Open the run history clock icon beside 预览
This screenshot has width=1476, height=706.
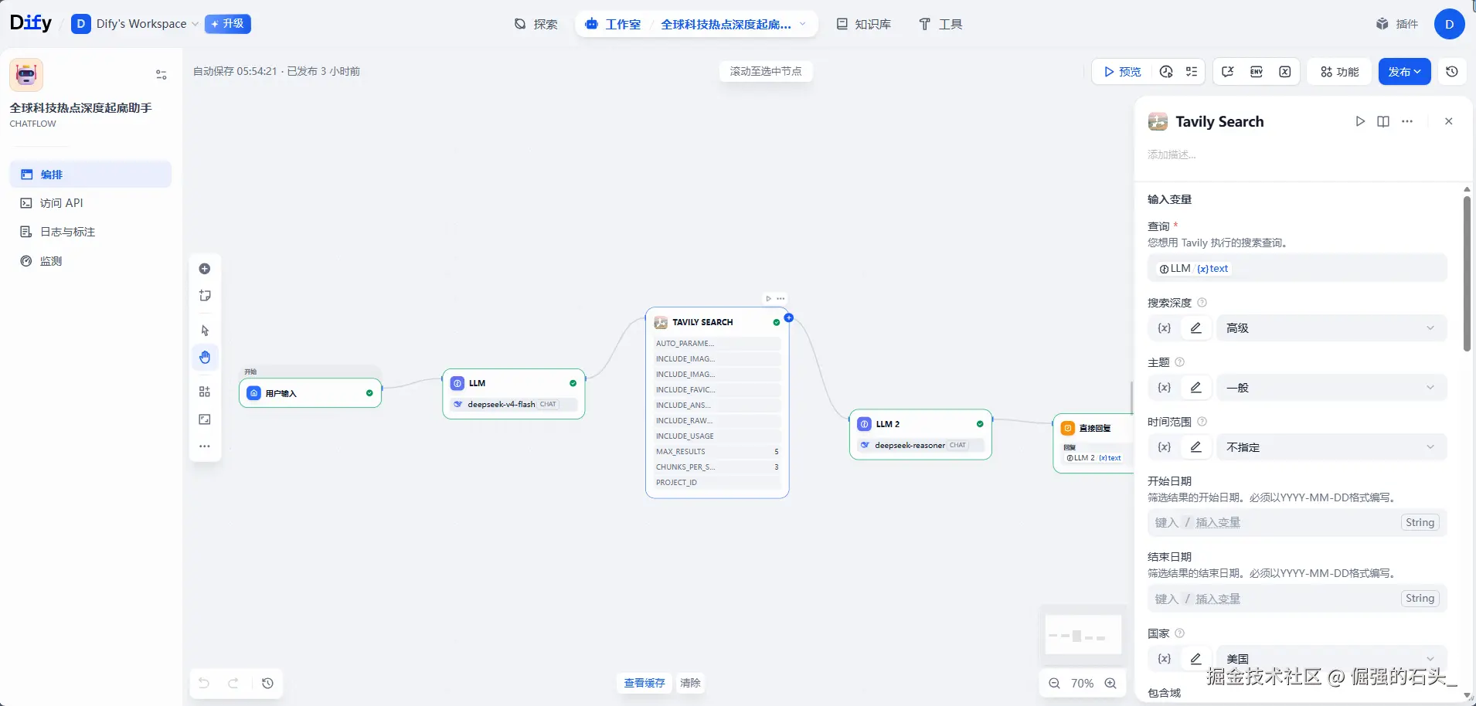[1166, 72]
